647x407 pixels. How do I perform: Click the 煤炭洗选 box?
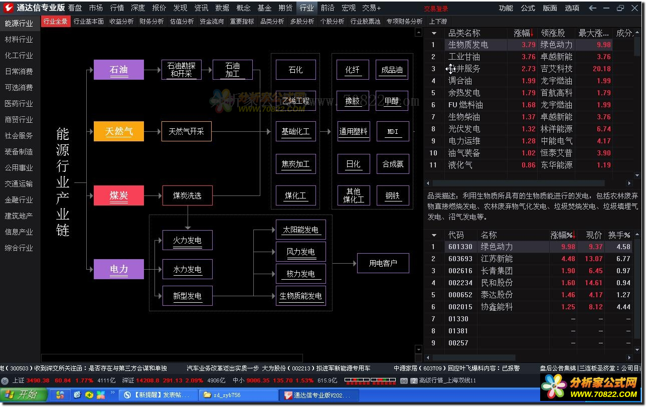click(x=187, y=195)
